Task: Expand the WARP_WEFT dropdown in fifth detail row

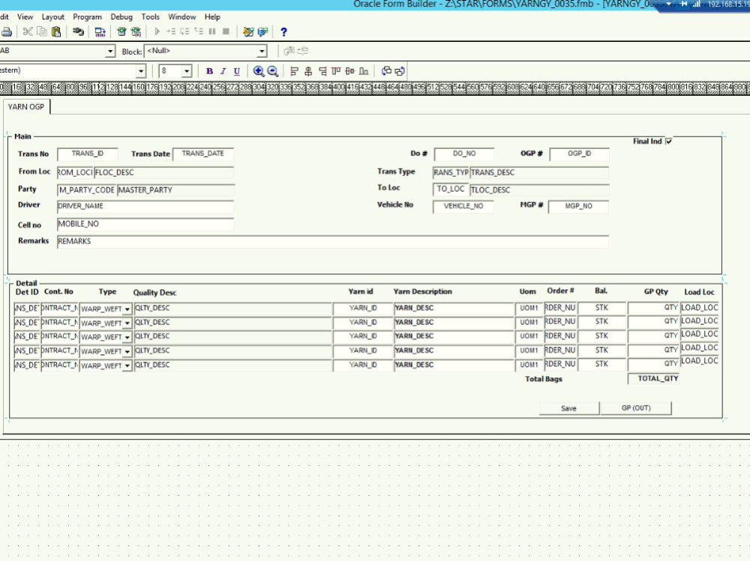Action: (x=127, y=366)
